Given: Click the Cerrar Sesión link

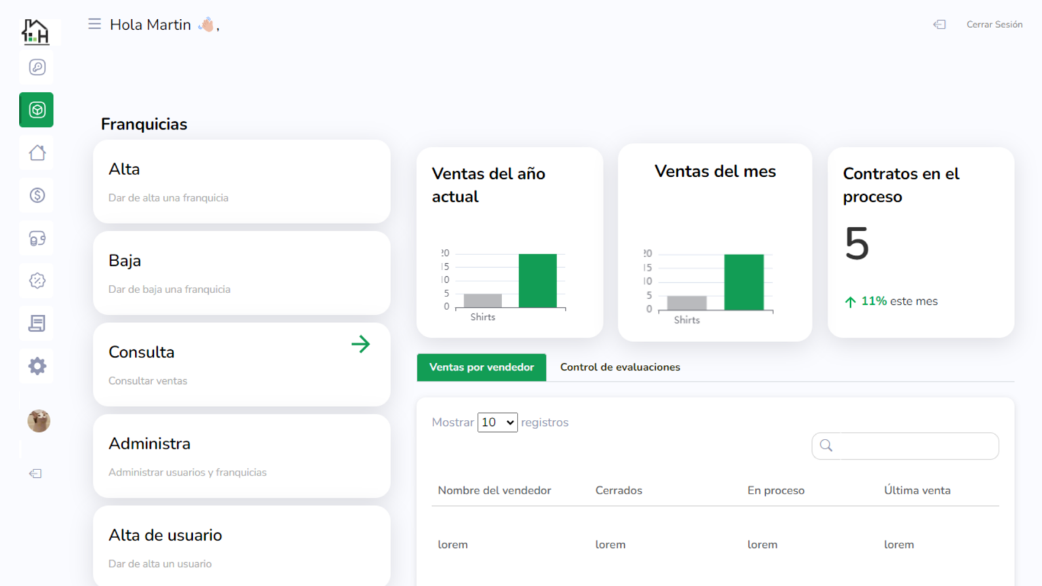Looking at the screenshot, I should 994,24.
